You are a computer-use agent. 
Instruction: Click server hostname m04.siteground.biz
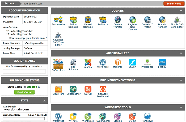pyautogui.click(x=34, y=43)
